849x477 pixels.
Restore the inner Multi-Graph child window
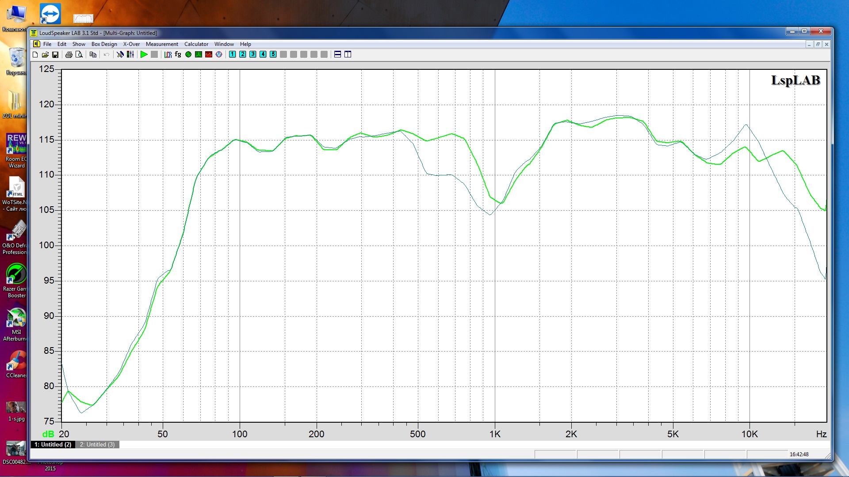818,44
